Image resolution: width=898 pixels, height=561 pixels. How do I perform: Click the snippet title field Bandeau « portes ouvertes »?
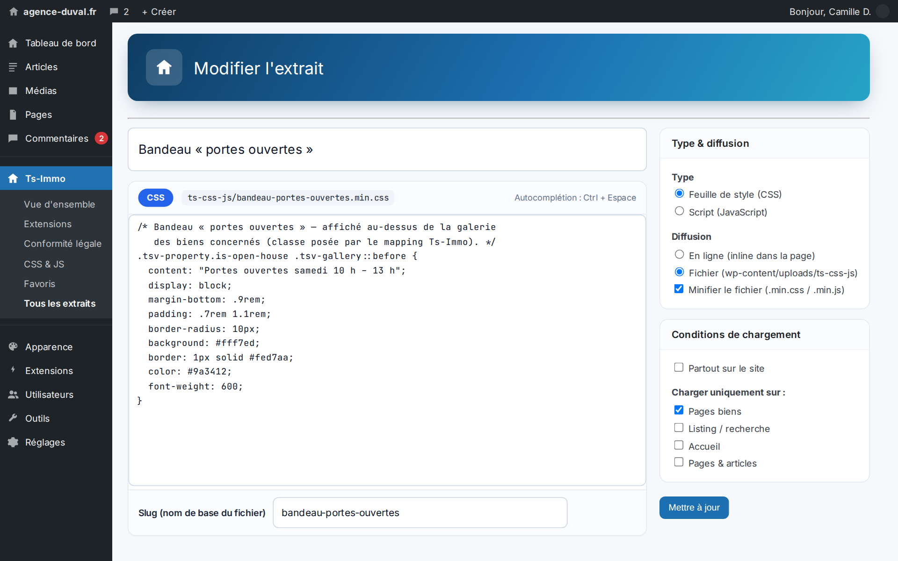pyautogui.click(x=387, y=150)
